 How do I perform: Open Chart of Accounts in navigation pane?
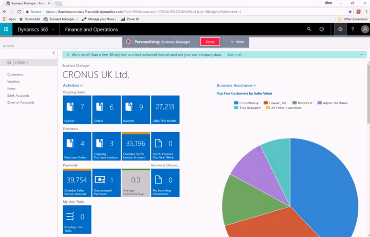tap(21, 102)
